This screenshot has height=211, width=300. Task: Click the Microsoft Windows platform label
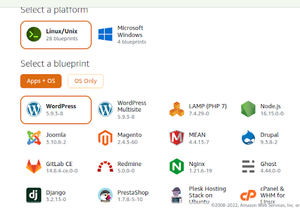pyautogui.click(x=130, y=32)
